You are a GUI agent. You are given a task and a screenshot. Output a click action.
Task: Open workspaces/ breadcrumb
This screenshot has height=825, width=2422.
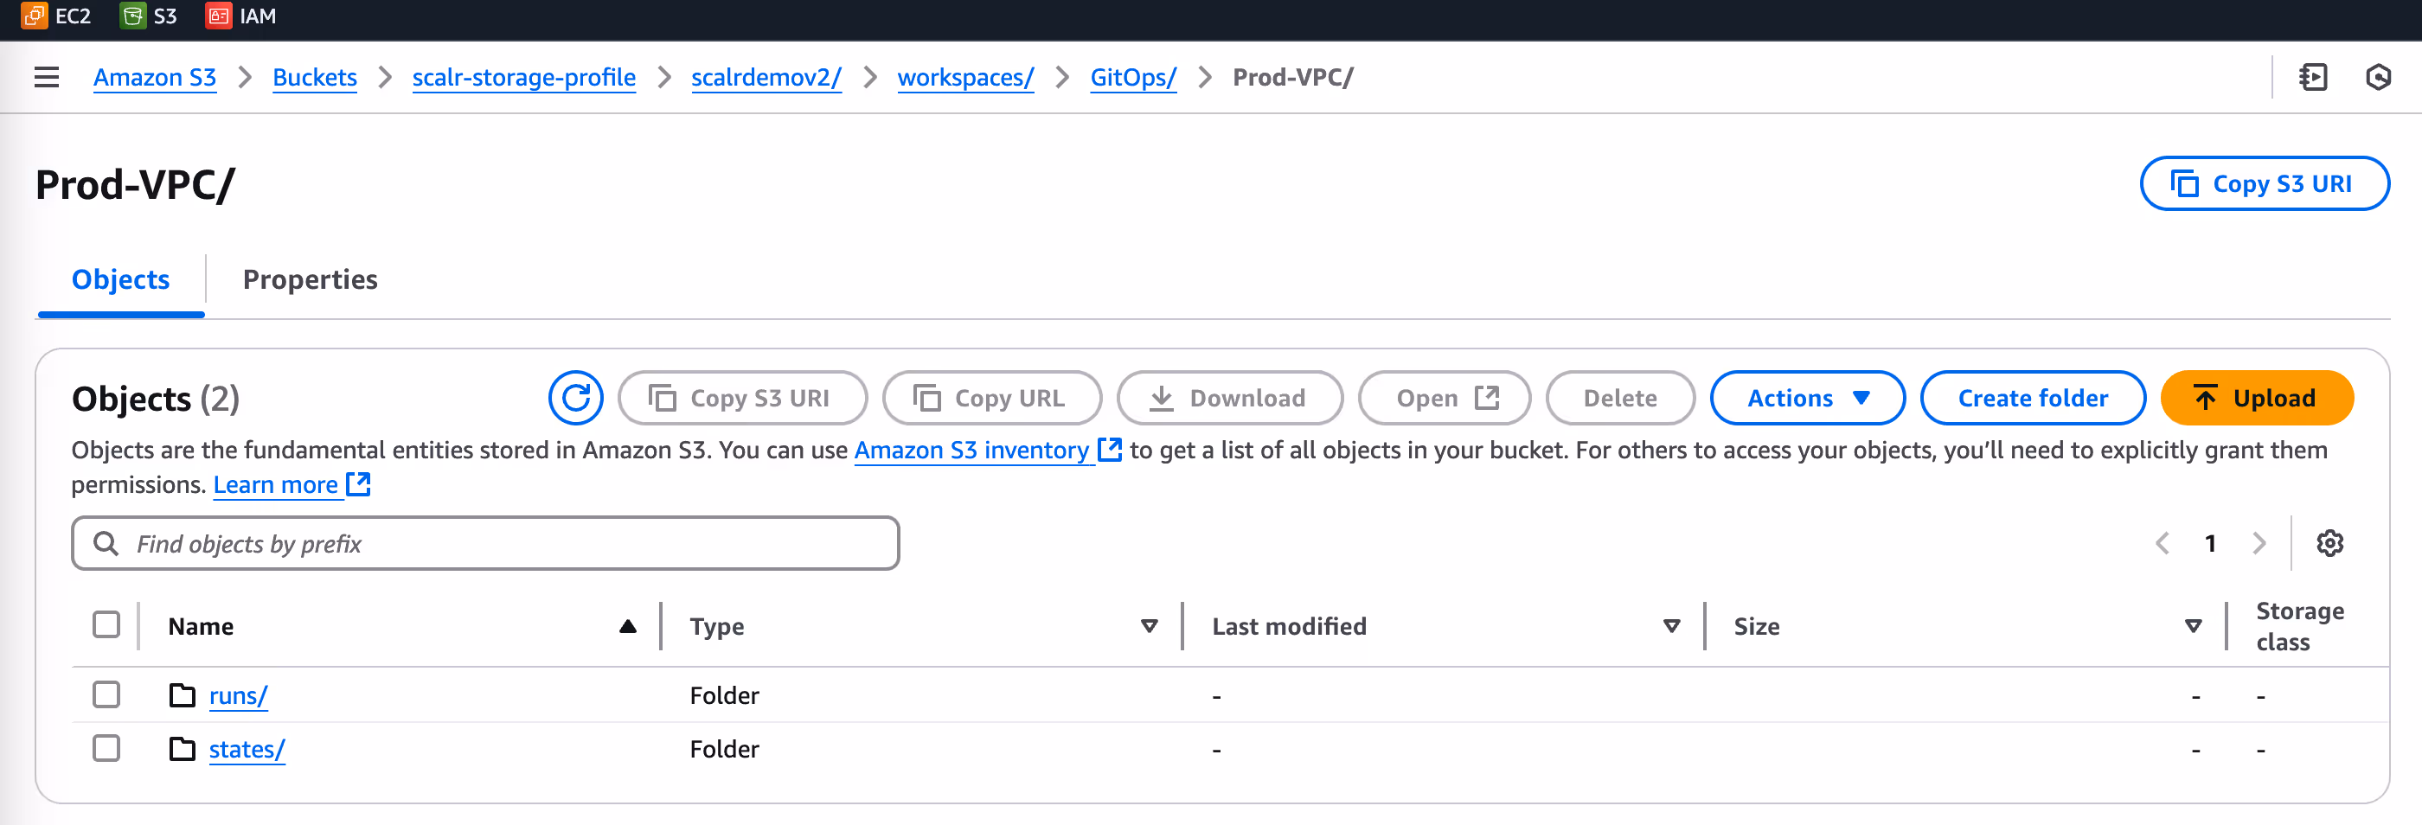pos(965,77)
